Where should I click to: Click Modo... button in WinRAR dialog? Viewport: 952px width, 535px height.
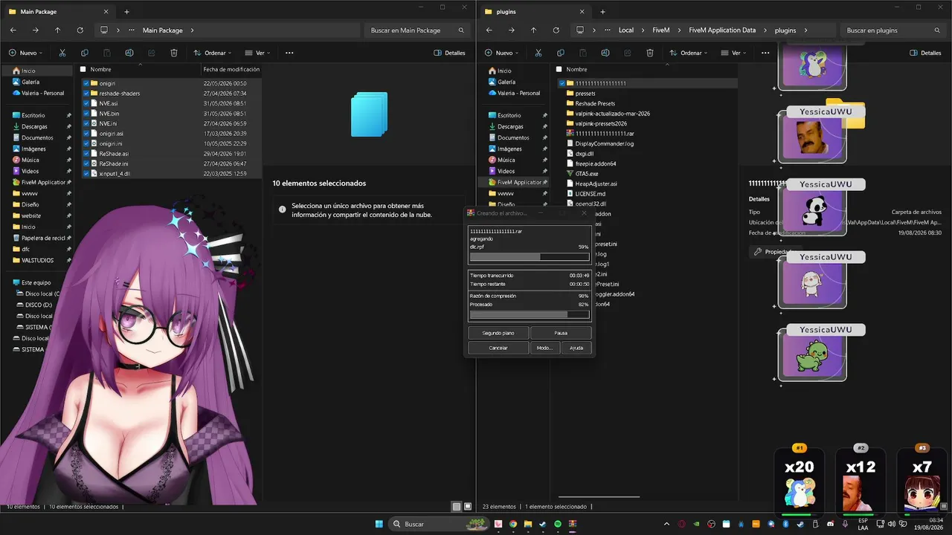(544, 348)
